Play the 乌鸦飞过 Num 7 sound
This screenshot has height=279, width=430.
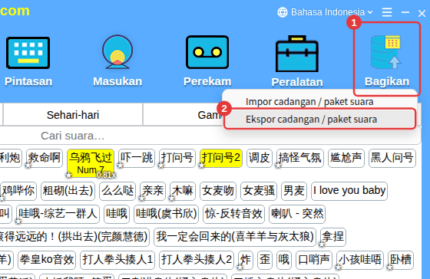[x=91, y=163]
